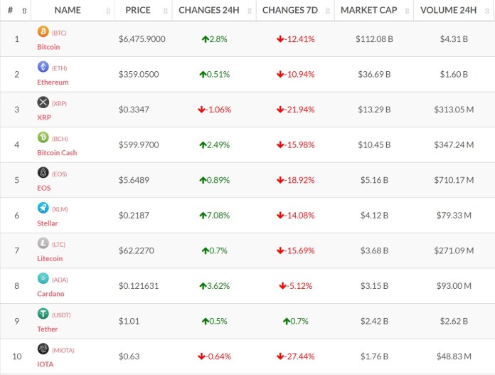Click Cardano volume $93.00 M
This screenshot has height=375, width=495.
[454, 286]
